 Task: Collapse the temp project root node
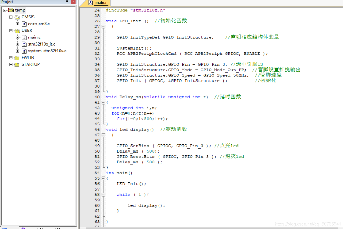(4, 10)
